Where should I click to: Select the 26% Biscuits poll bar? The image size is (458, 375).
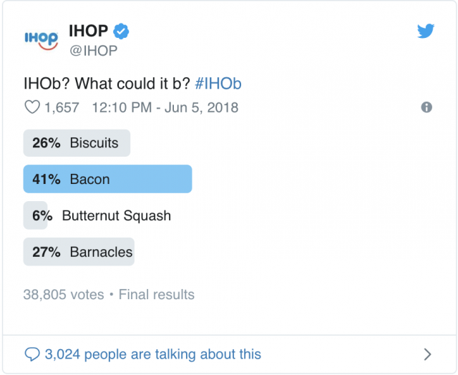tap(77, 143)
